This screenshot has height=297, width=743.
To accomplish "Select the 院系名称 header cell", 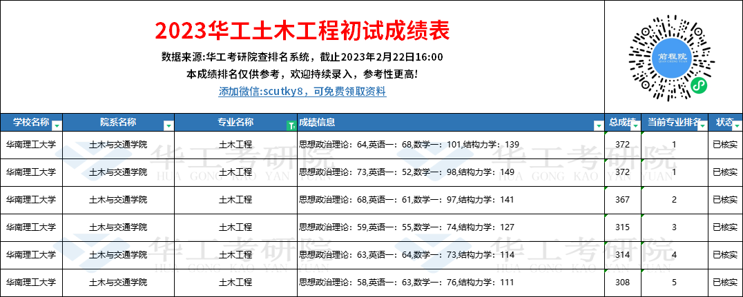I will pyautogui.click(x=119, y=123).
